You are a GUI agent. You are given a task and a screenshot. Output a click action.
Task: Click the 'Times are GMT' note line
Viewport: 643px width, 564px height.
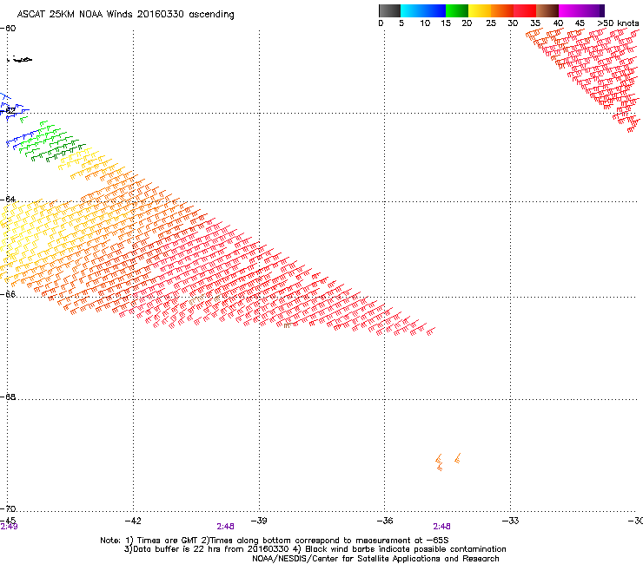(275, 541)
